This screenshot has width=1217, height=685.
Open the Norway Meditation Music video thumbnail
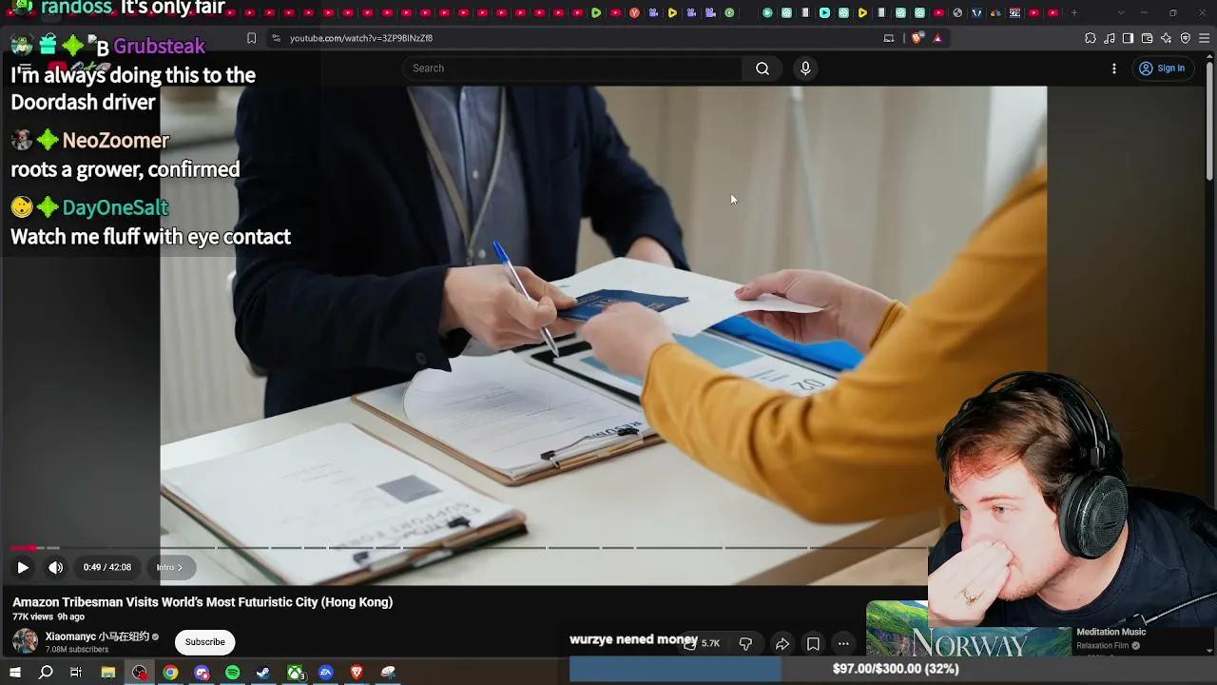click(x=969, y=629)
